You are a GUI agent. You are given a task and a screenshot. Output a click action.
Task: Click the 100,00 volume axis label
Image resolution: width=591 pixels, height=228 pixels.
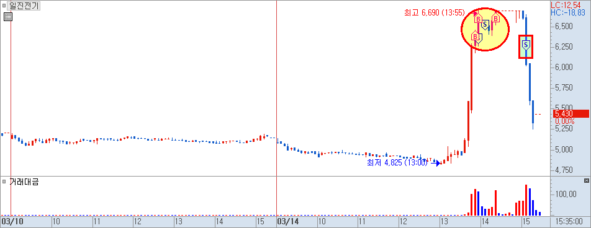point(566,194)
